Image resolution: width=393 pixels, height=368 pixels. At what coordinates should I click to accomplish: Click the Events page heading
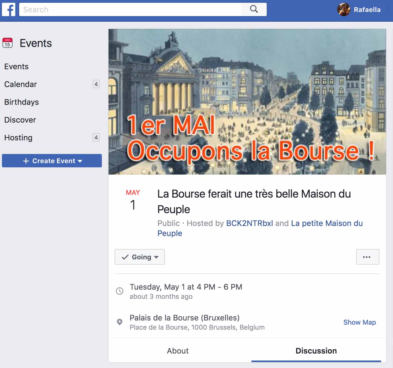(36, 43)
